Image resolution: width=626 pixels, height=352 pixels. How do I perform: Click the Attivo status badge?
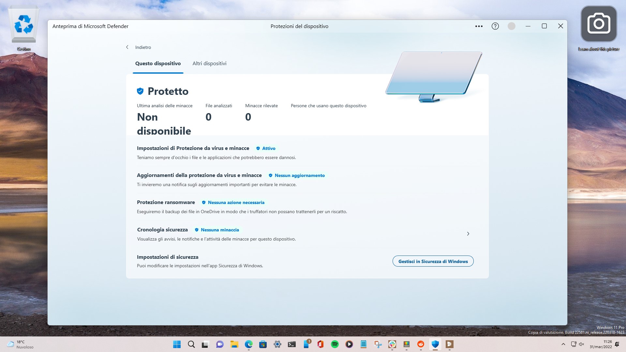266,148
